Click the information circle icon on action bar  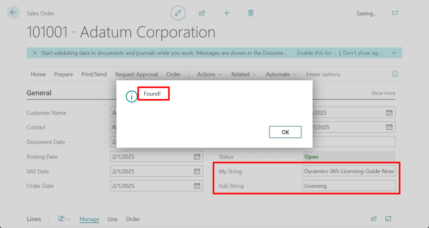395,74
